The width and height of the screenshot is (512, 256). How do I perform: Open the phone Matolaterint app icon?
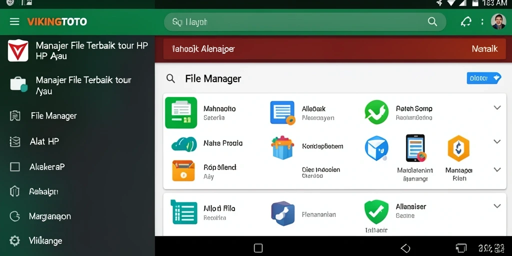[415, 148]
